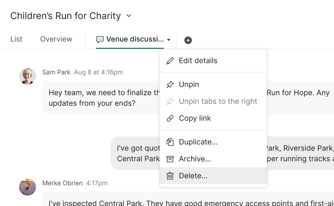Click the archive box icon
Image resolution: width=334 pixels, height=206 pixels.
coord(170,159)
